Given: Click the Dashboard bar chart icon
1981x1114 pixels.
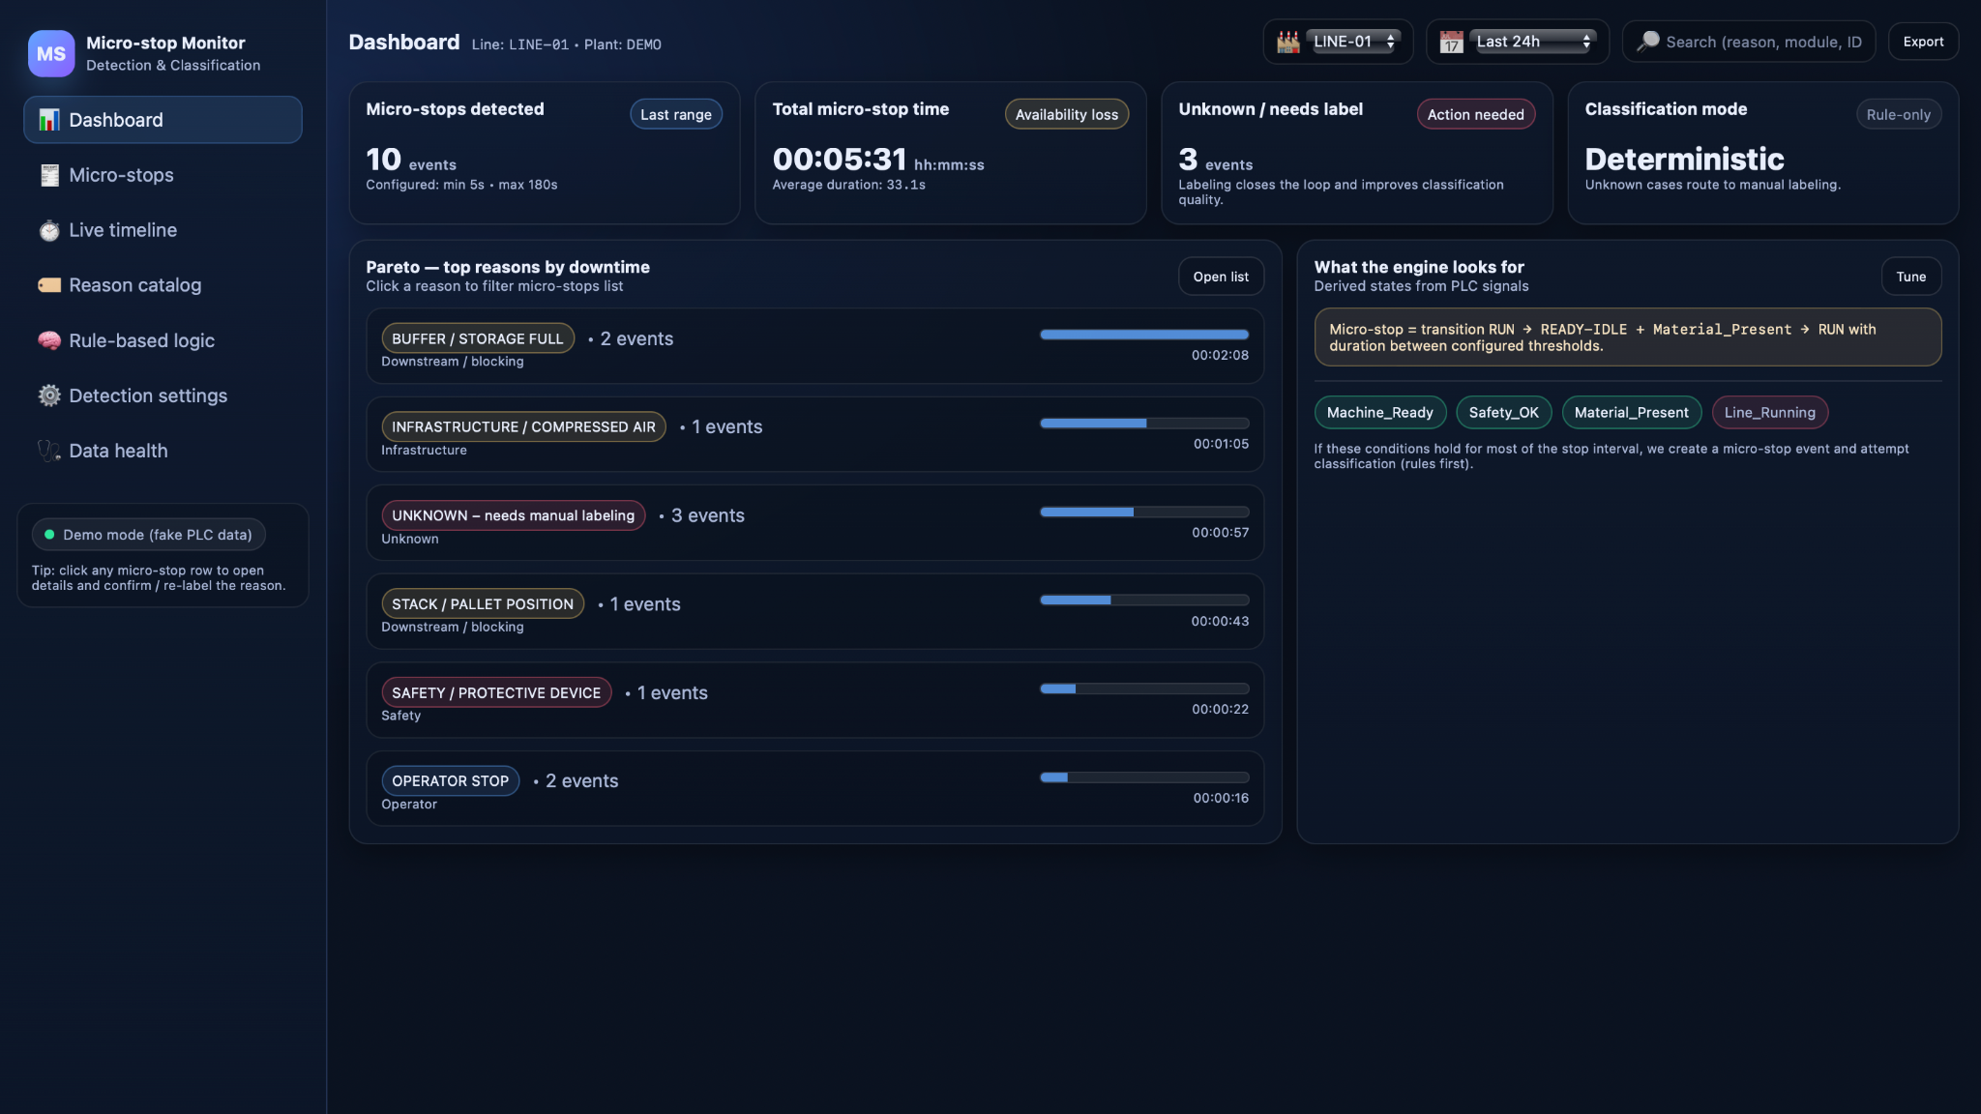Looking at the screenshot, I should [49, 120].
